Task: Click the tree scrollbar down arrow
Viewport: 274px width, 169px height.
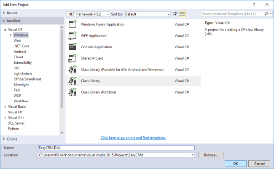Action: point(62,133)
